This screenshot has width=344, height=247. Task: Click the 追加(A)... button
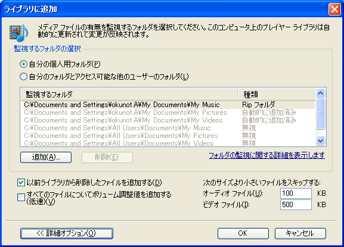tap(46, 158)
